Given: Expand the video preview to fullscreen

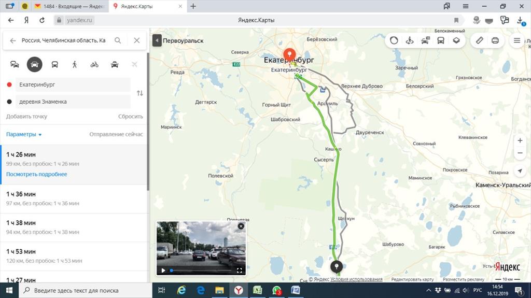Looking at the screenshot, I should [x=240, y=271].
